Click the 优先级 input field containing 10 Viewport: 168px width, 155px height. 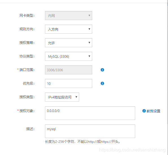(x=68, y=83)
